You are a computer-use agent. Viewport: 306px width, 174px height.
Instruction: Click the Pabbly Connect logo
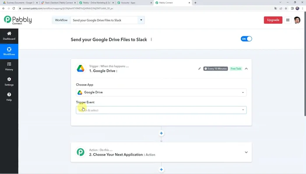pyautogui.click(x=18, y=20)
